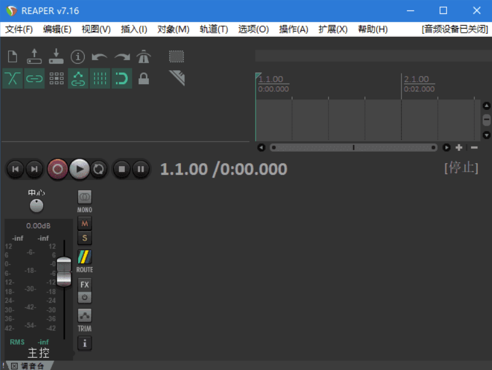Click the master volume fader
The image size is (492, 370).
64,272
